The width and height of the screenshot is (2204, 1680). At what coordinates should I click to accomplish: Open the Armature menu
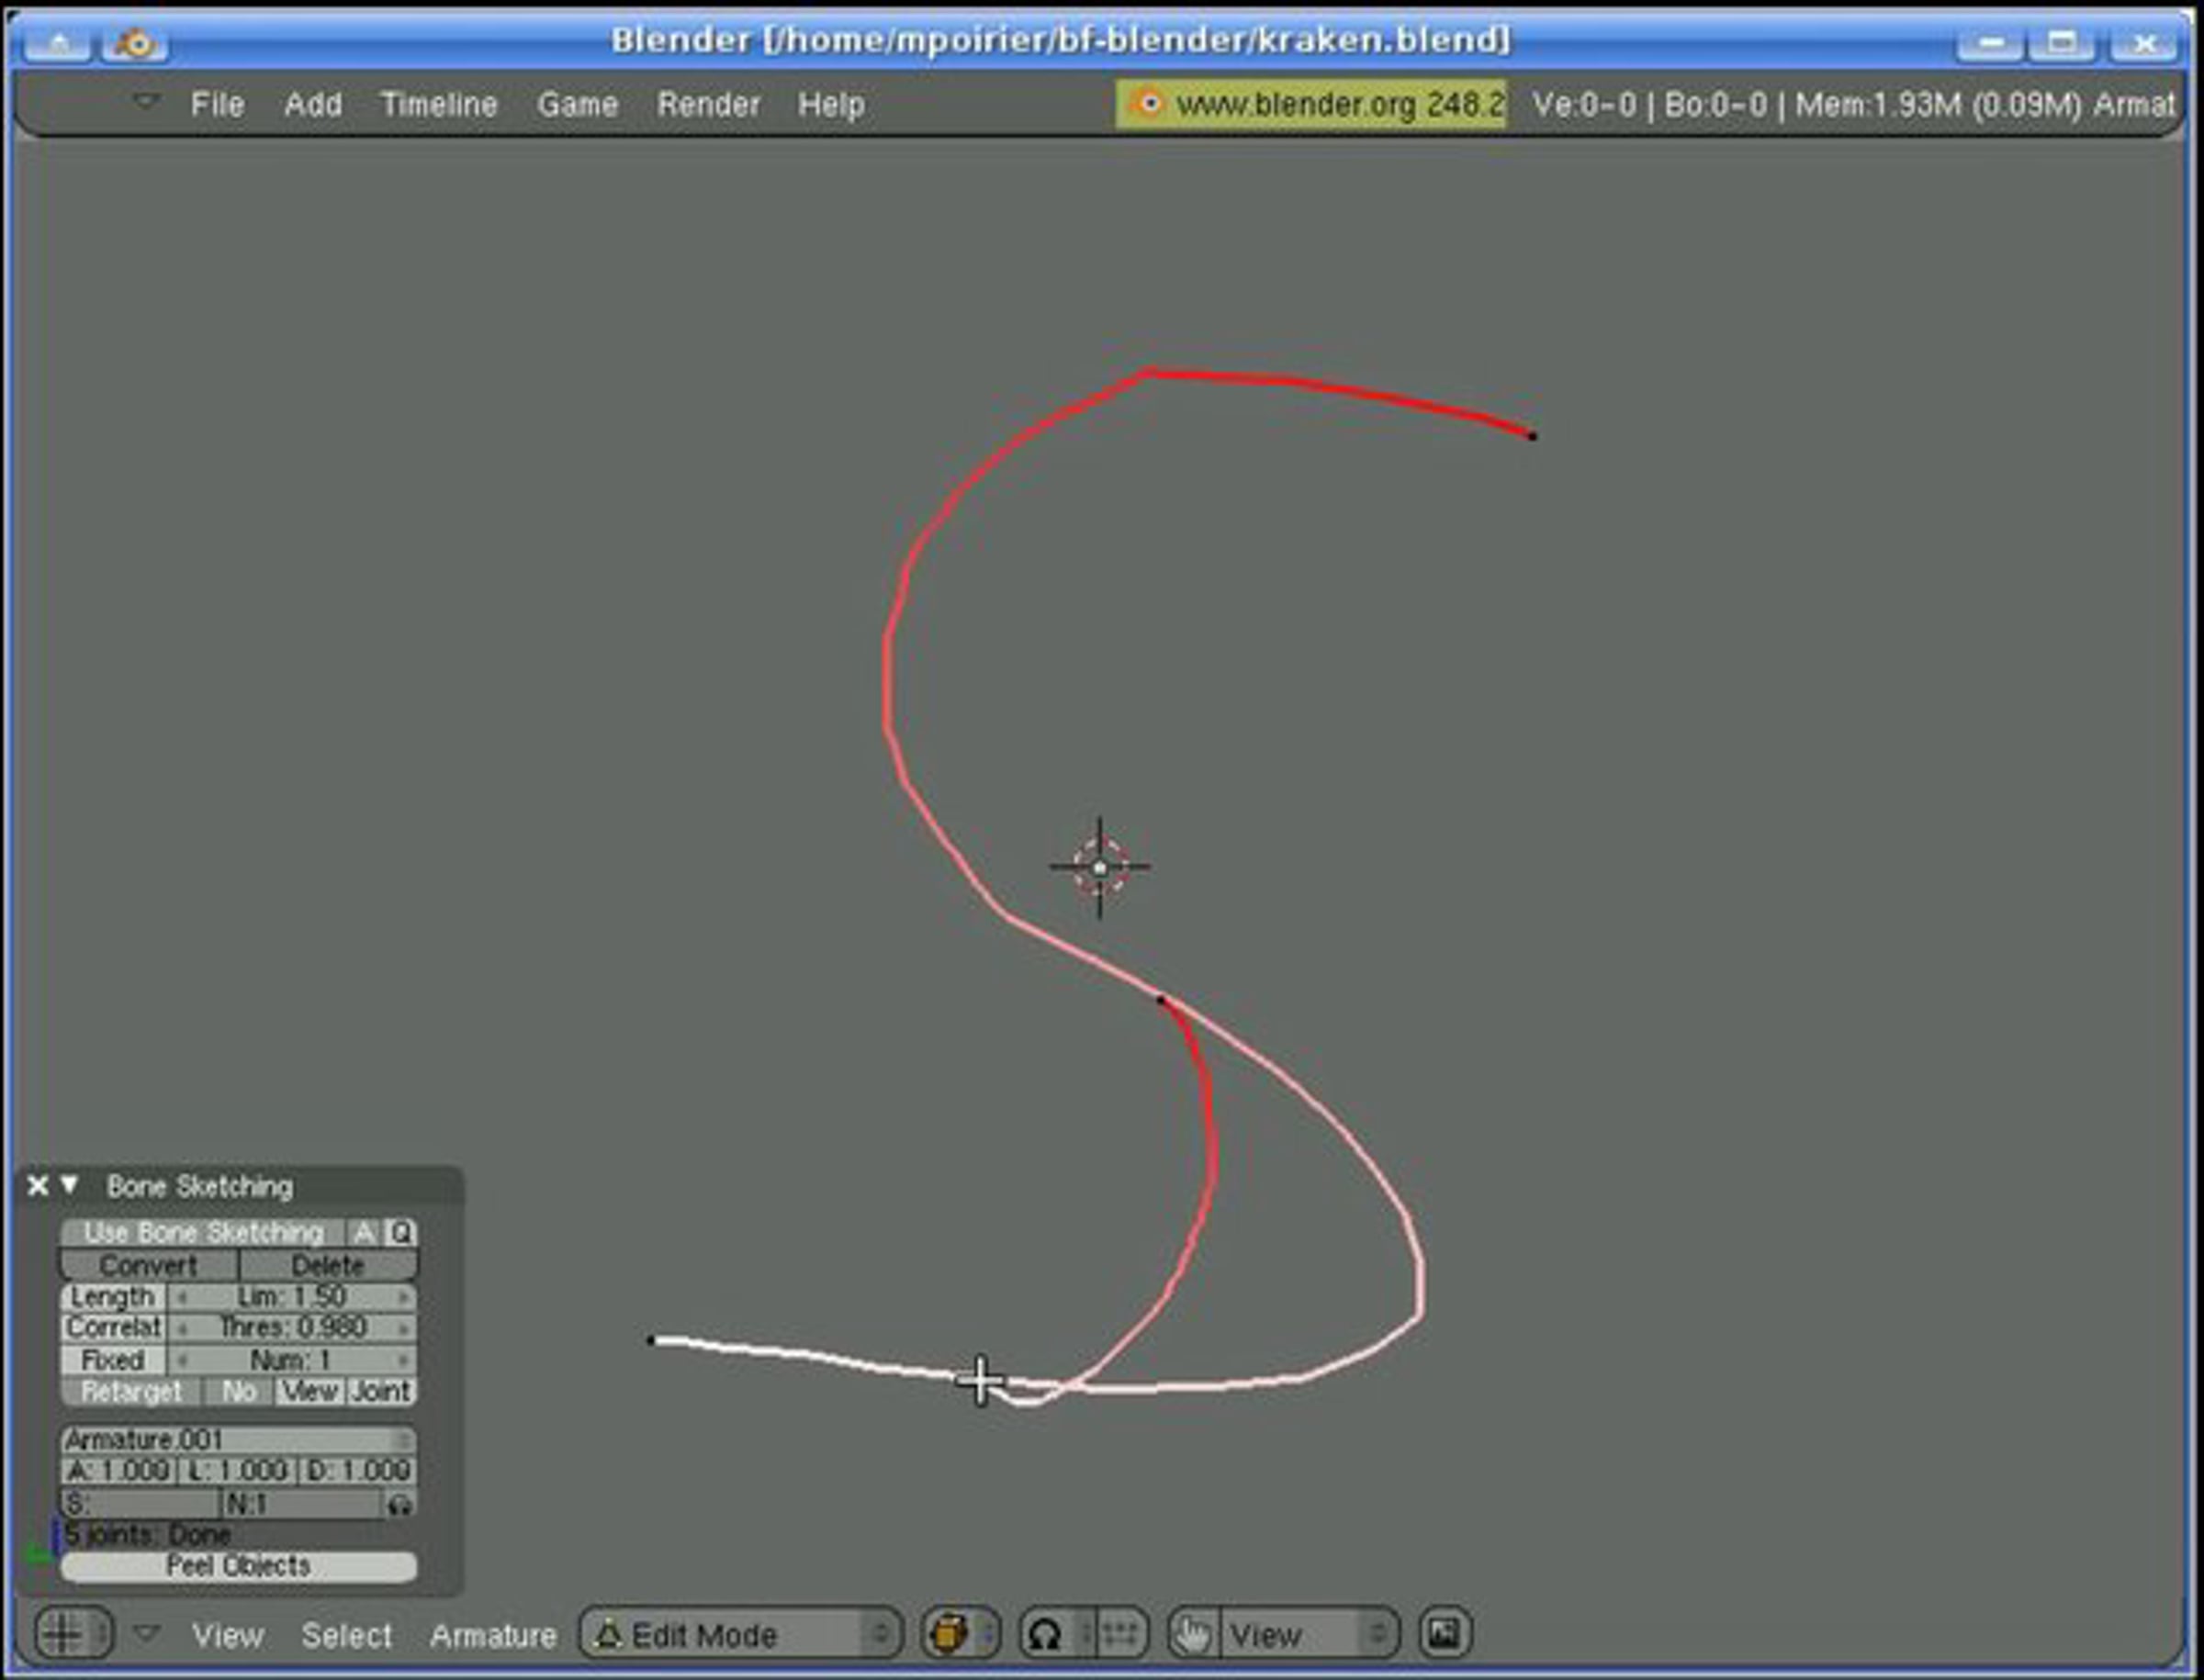[x=493, y=1636]
